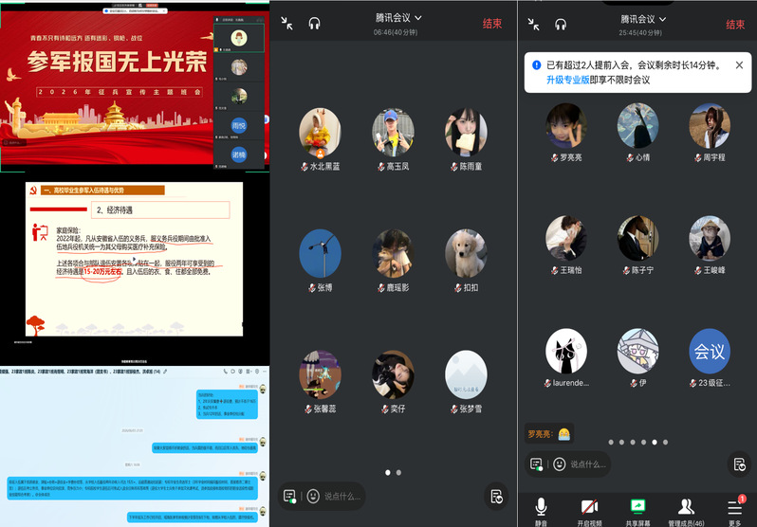Select participant 心情's avatar
This screenshot has height=527, width=757.
coord(637,125)
